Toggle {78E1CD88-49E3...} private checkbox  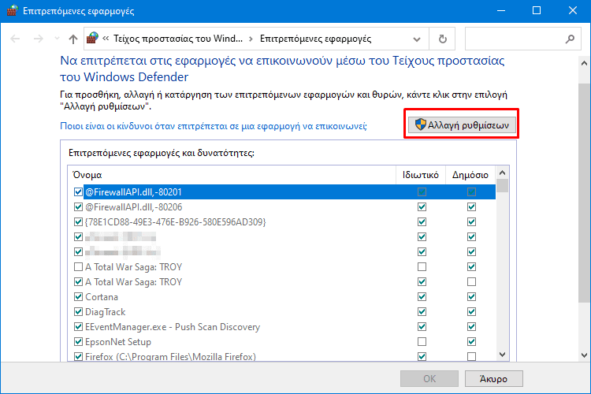point(422,221)
